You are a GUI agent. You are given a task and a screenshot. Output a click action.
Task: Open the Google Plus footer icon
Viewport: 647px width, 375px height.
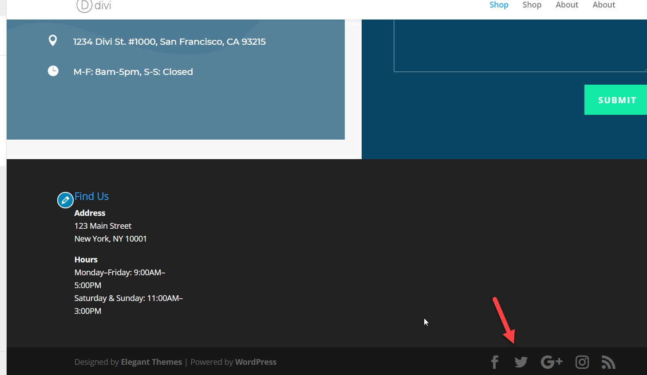(x=552, y=362)
